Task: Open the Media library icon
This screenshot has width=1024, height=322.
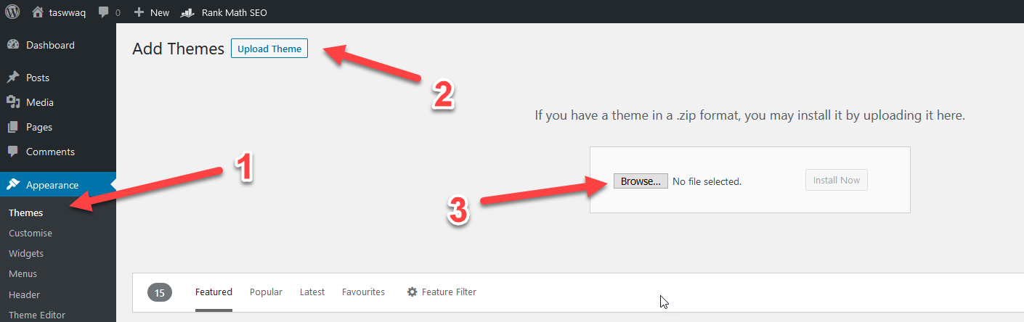Action: click(x=13, y=102)
